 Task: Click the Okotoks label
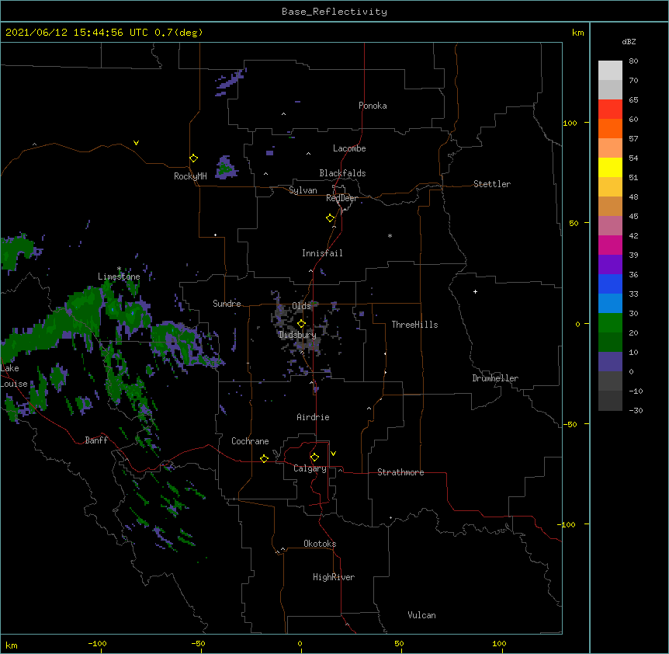(320, 544)
